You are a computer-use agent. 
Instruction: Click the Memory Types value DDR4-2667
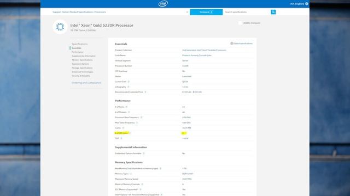point(188,174)
